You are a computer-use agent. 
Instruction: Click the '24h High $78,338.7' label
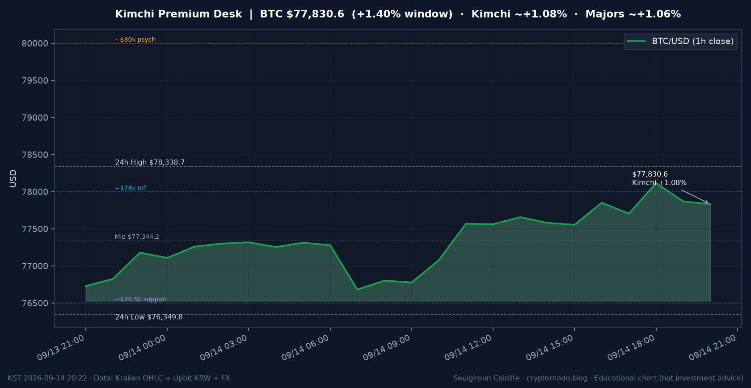click(x=150, y=162)
